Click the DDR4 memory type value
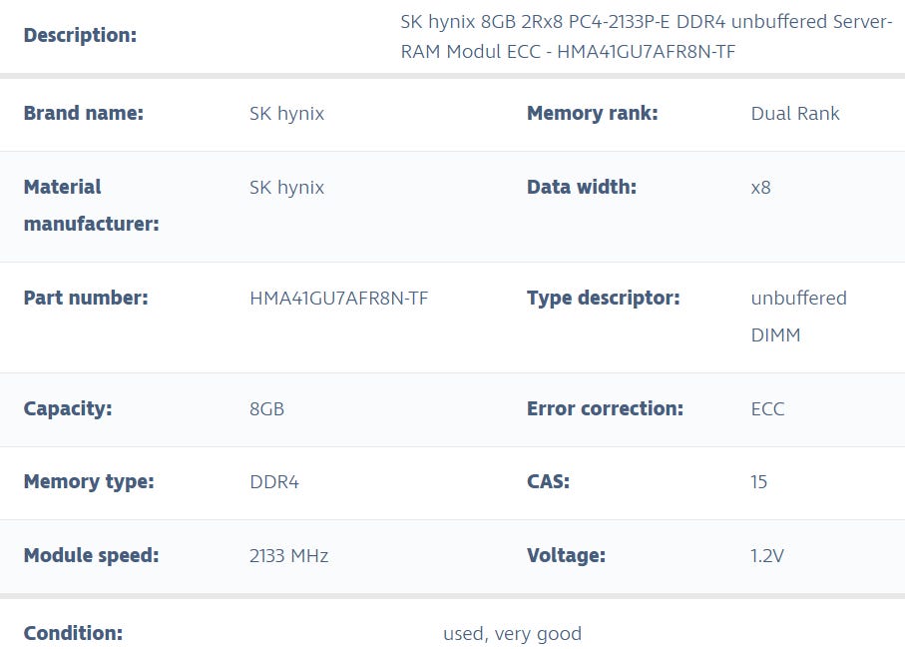905x649 pixels. click(x=273, y=482)
